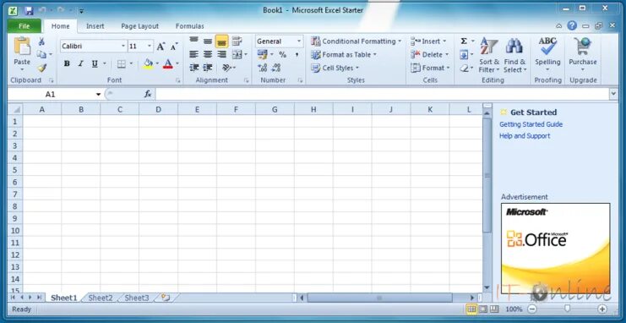The width and height of the screenshot is (626, 323).
Task: Switch to the Page Layout tab
Action: [x=139, y=26]
